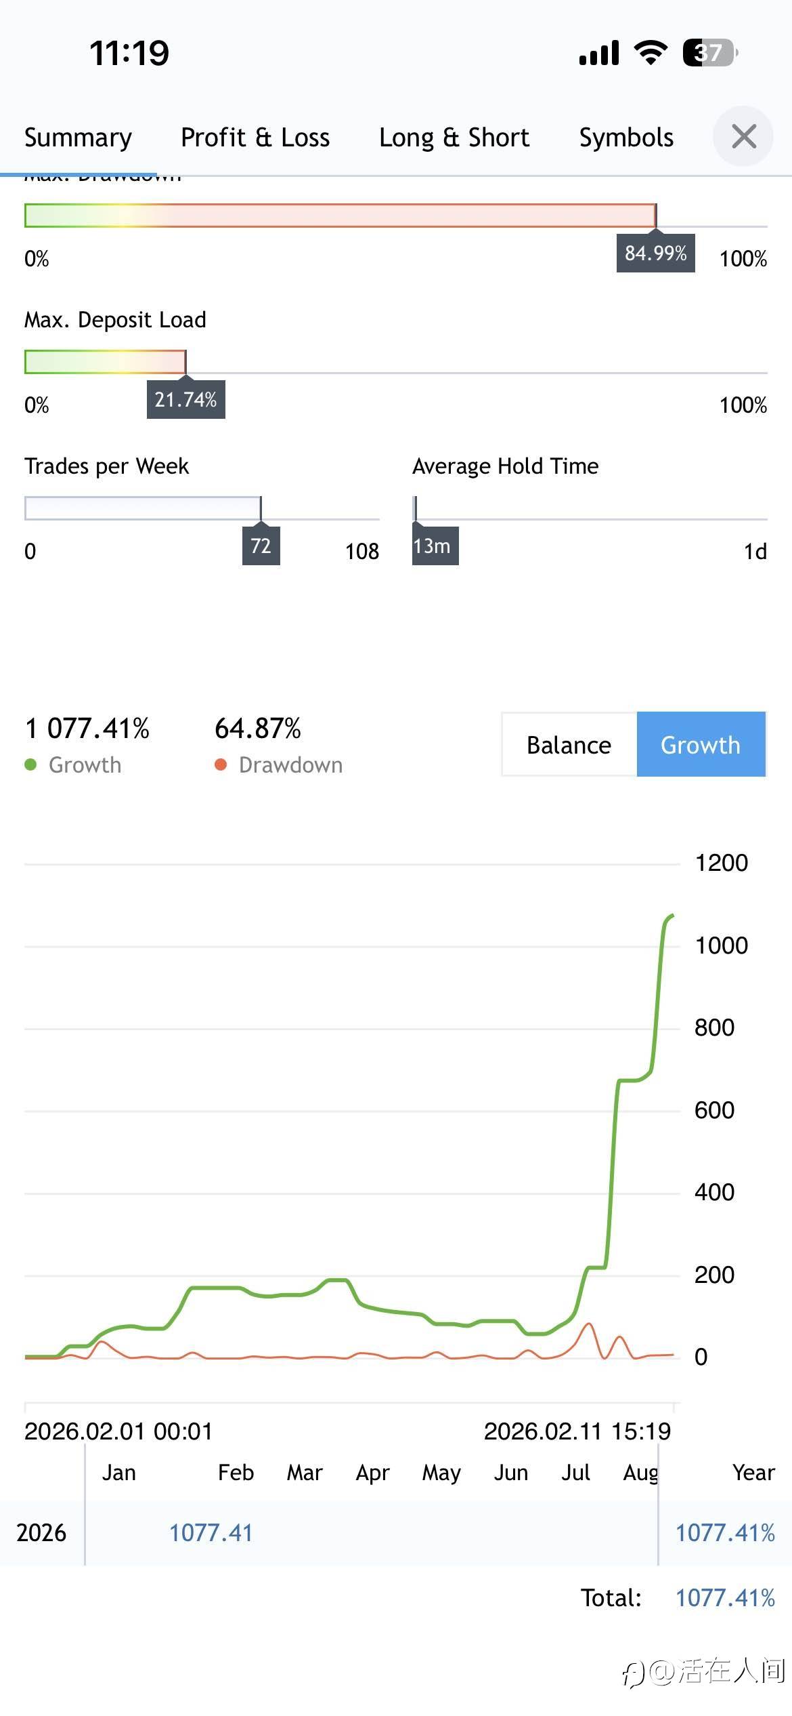Click the 72 trades per week marker

tap(261, 546)
